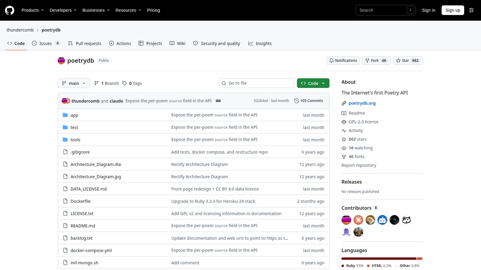Viewport: 481px width, 270px height.
Task: Expand the green Code dropdown
Action: 313,84
